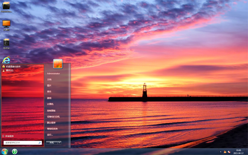Open 游戏 in Start menu

click(49, 98)
